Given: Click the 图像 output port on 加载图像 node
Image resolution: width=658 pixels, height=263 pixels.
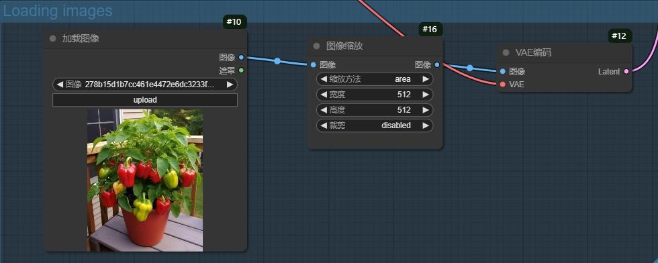Looking at the screenshot, I should (241, 57).
